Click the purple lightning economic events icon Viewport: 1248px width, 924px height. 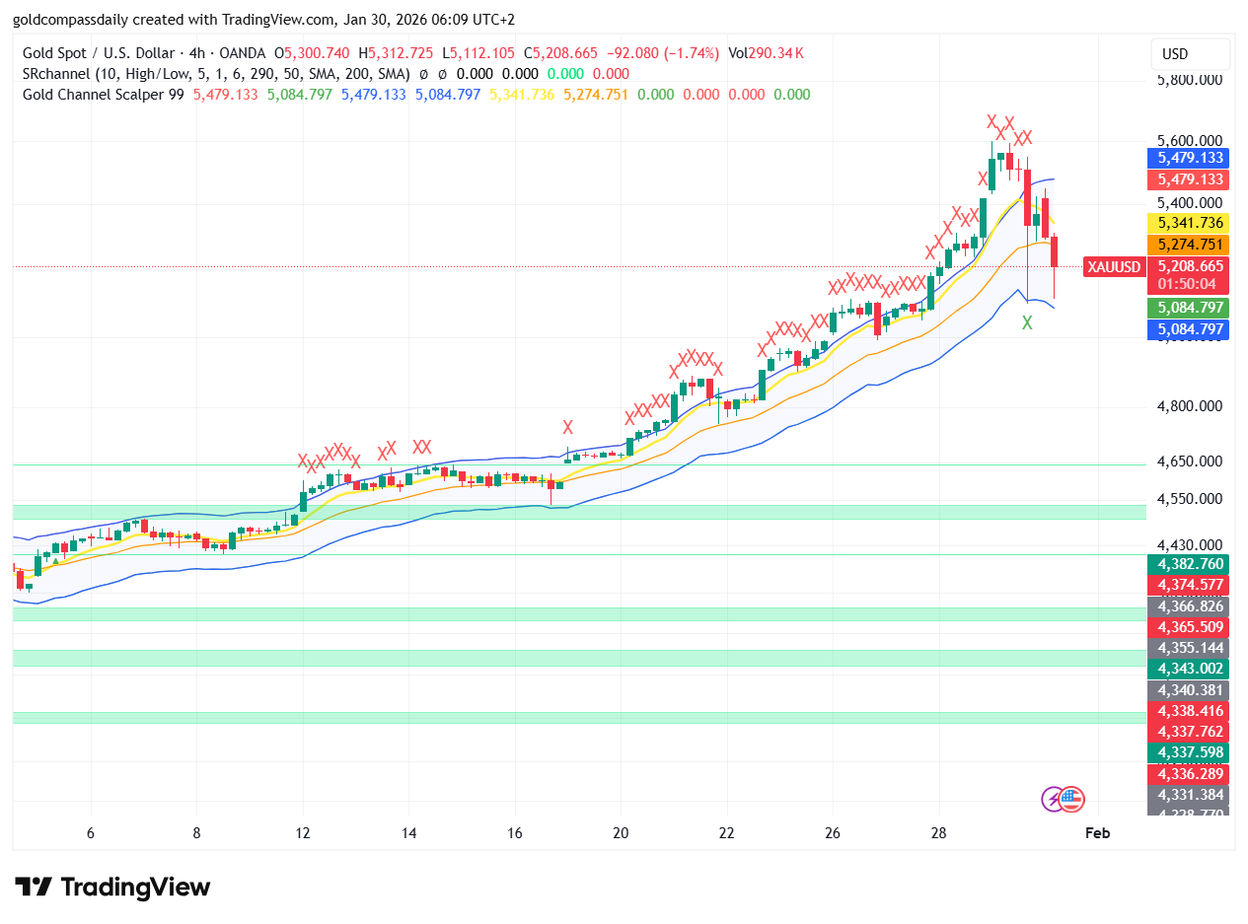coord(1052,800)
